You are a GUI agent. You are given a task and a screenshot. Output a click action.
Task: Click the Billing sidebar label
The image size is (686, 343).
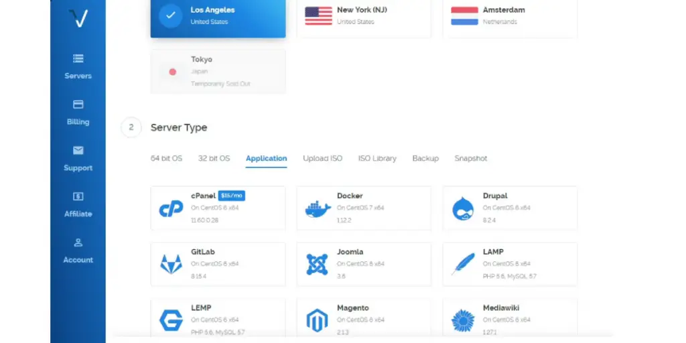78,122
